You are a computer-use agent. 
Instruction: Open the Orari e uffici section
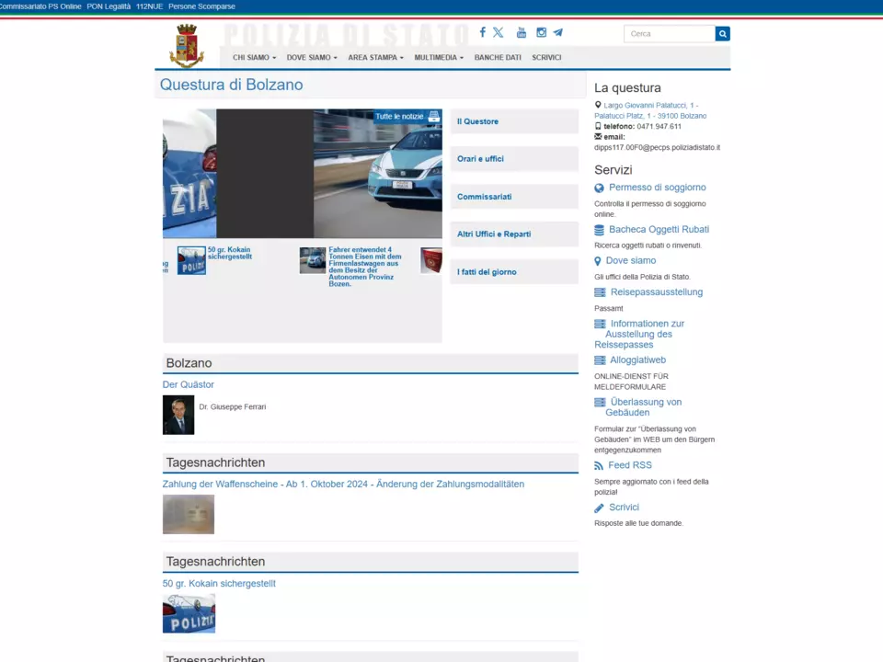coord(481,159)
